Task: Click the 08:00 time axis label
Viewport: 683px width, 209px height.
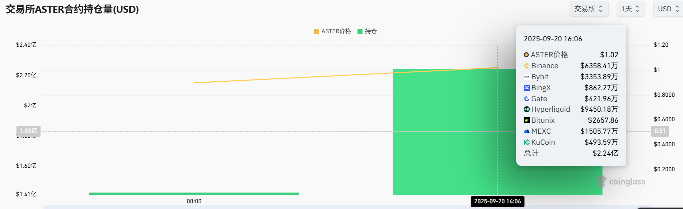Action: pyautogui.click(x=194, y=201)
